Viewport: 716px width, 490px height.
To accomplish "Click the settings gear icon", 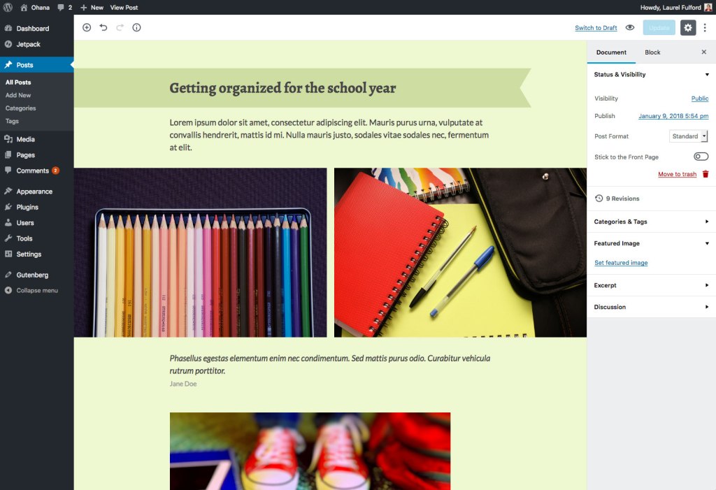I will [688, 27].
